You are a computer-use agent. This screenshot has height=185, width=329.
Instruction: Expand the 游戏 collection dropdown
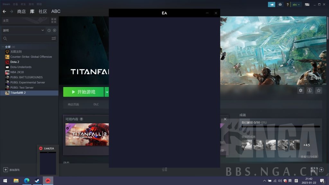pyautogui.click(x=42, y=30)
